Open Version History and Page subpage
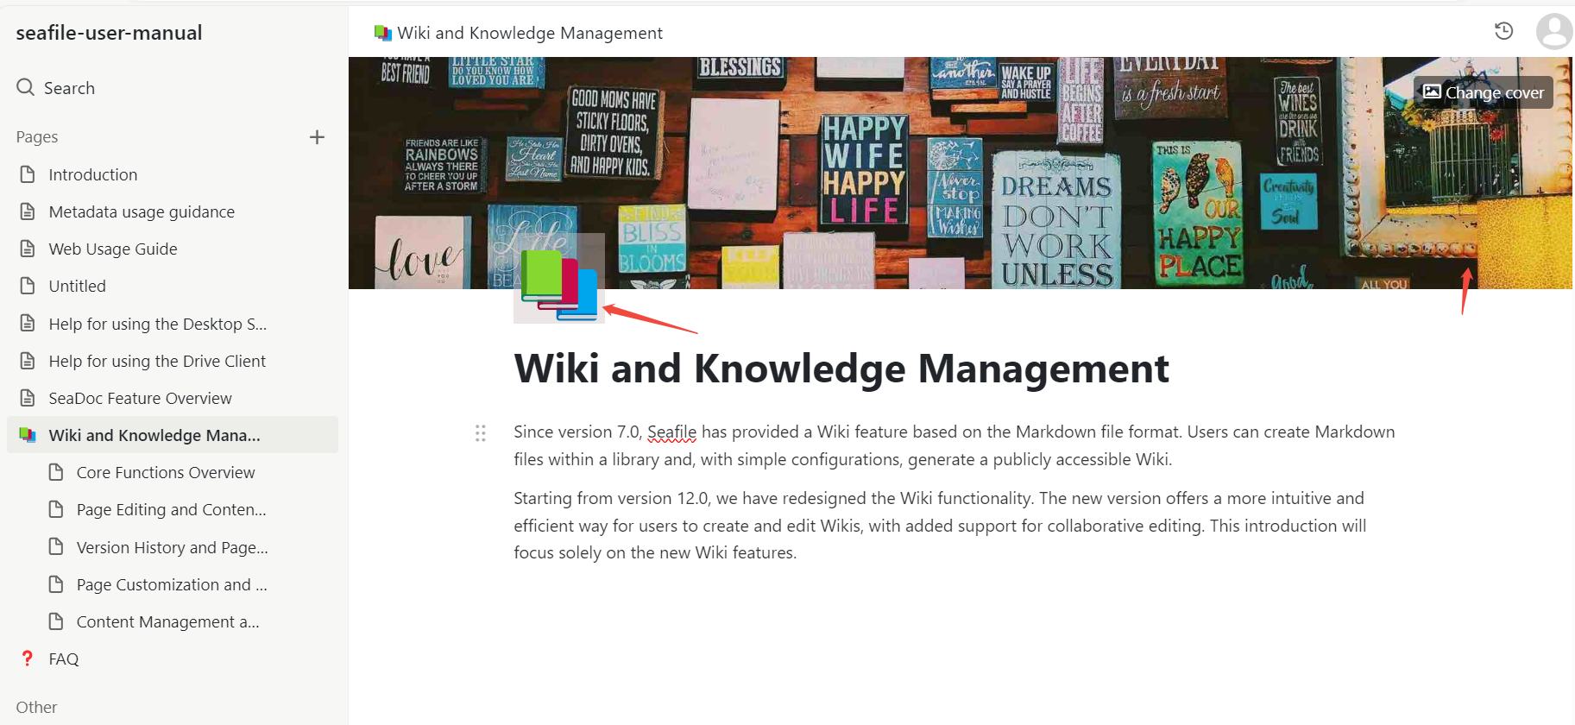This screenshot has height=725, width=1575. click(173, 547)
